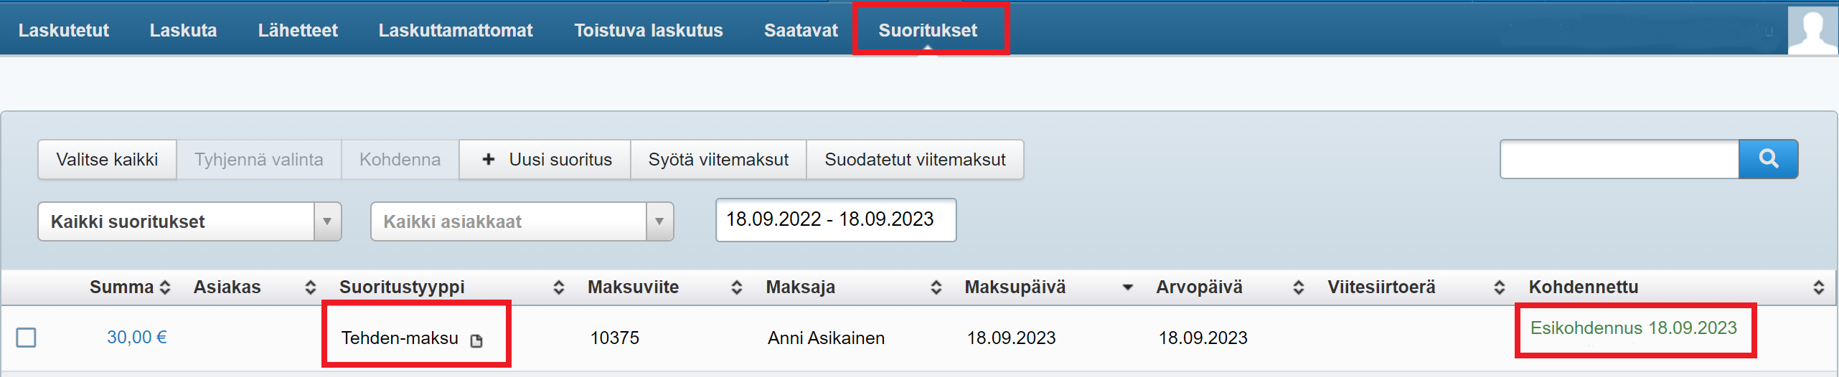The image size is (1839, 377).
Task: Toggle Maksupäivä descending sort arrow
Action: click(1128, 287)
